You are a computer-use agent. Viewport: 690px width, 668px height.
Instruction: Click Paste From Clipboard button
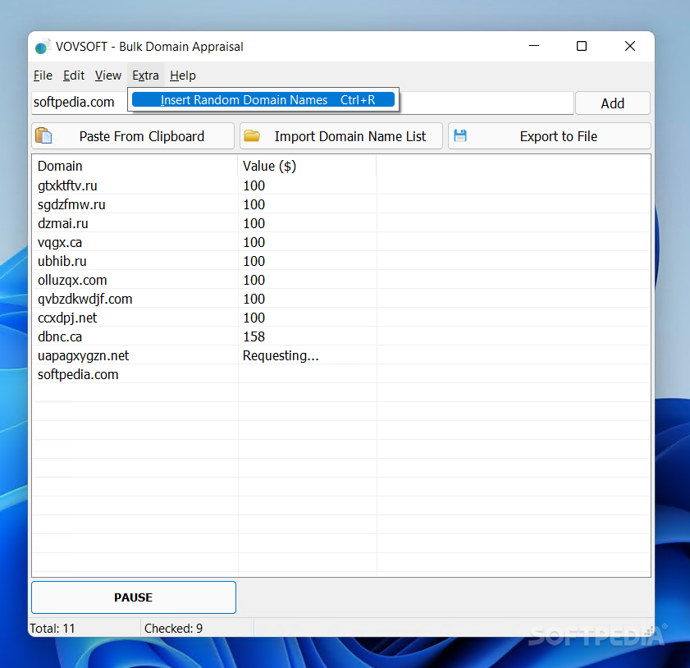[x=133, y=136]
